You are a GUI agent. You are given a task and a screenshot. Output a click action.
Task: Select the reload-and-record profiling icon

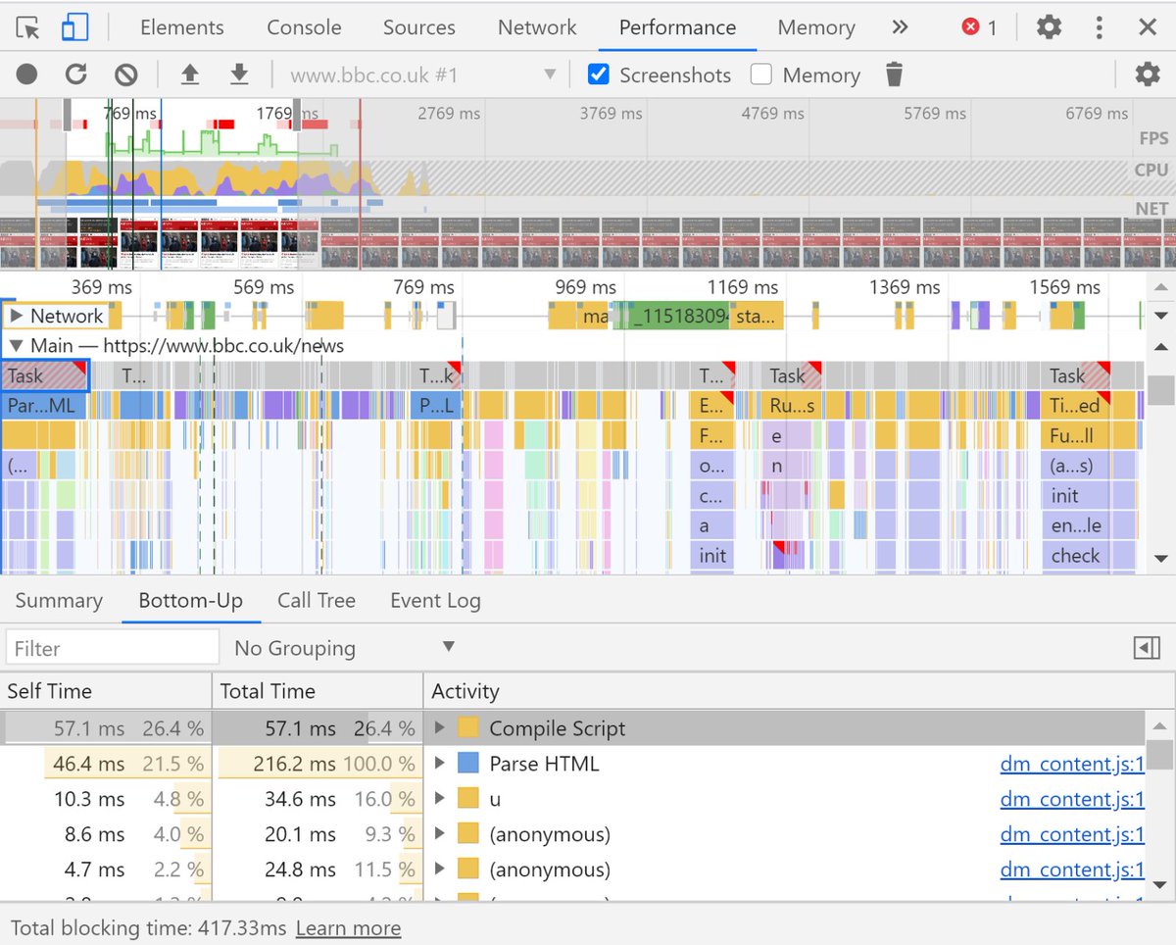click(x=75, y=74)
